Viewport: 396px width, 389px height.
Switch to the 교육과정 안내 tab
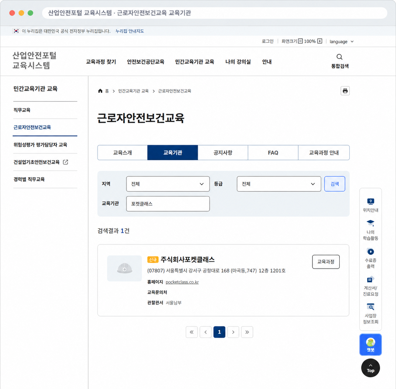coord(324,153)
